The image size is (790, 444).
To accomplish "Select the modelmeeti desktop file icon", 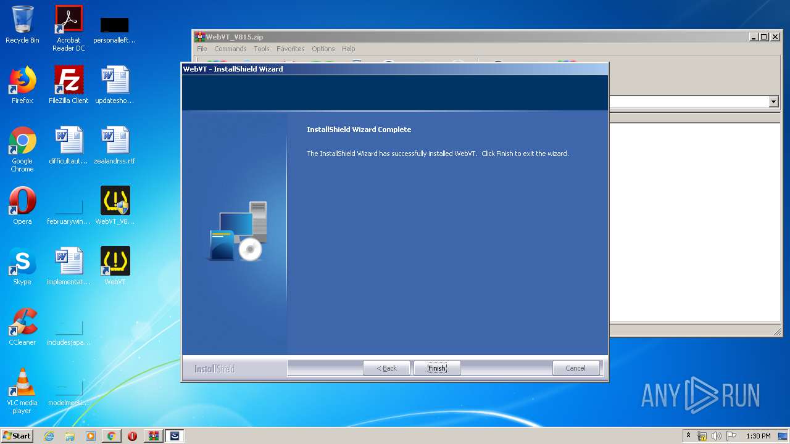I will point(69,391).
